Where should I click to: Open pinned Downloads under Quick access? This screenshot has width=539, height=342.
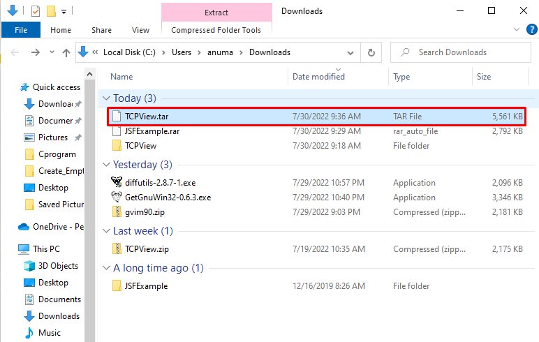point(55,104)
